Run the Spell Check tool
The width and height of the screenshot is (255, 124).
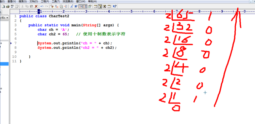click(12, 7)
